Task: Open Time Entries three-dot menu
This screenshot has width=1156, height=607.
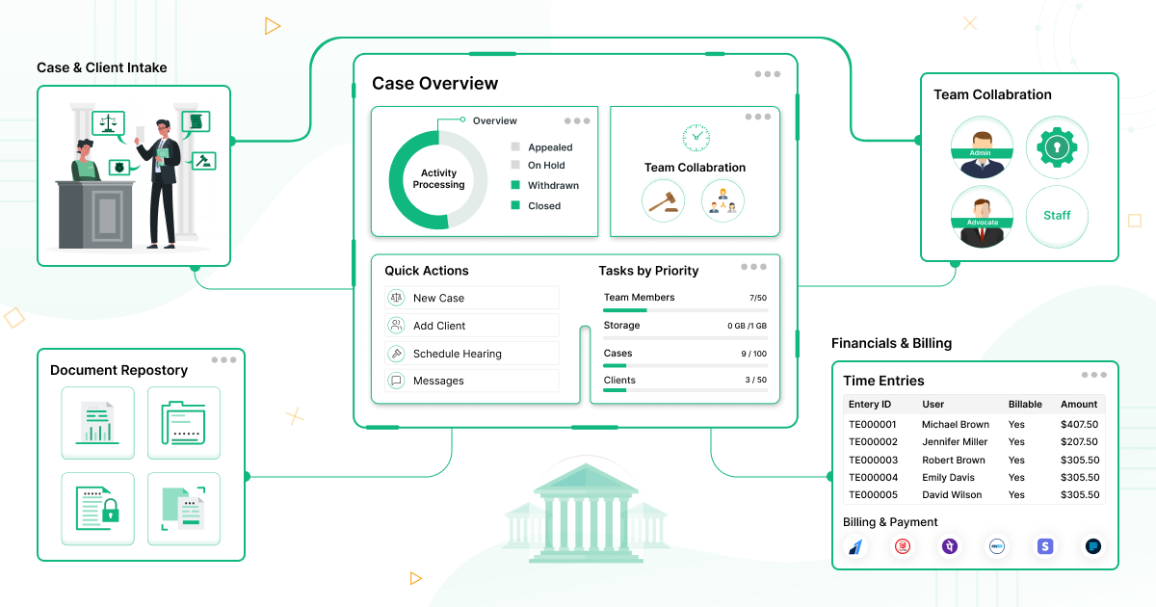Action: click(1094, 375)
